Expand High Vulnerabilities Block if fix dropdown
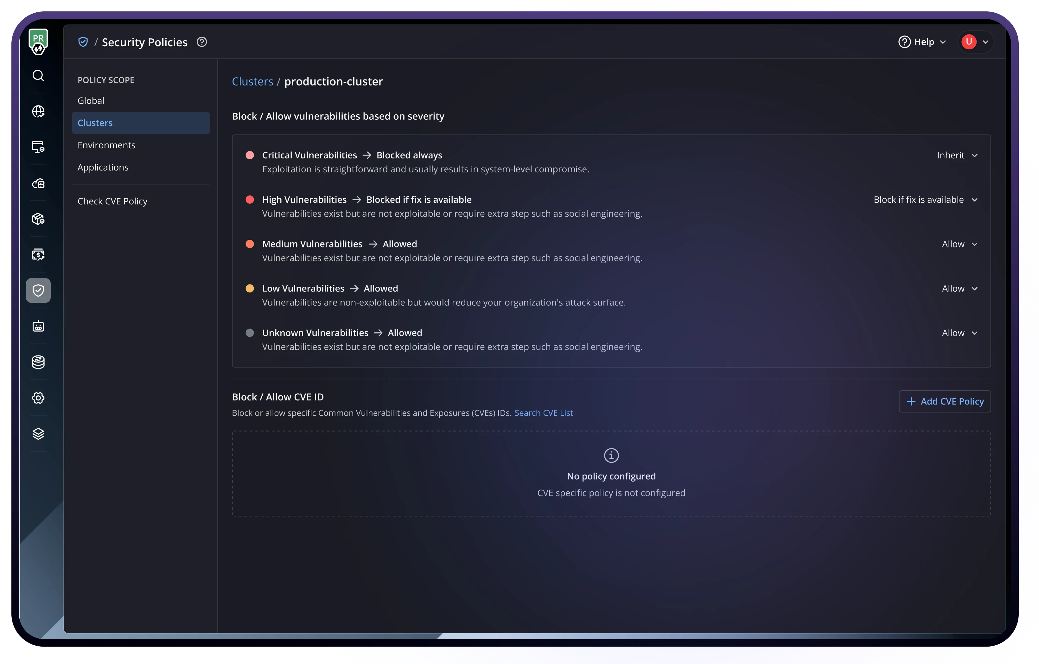This screenshot has width=1039, height=664. click(925, 200)
